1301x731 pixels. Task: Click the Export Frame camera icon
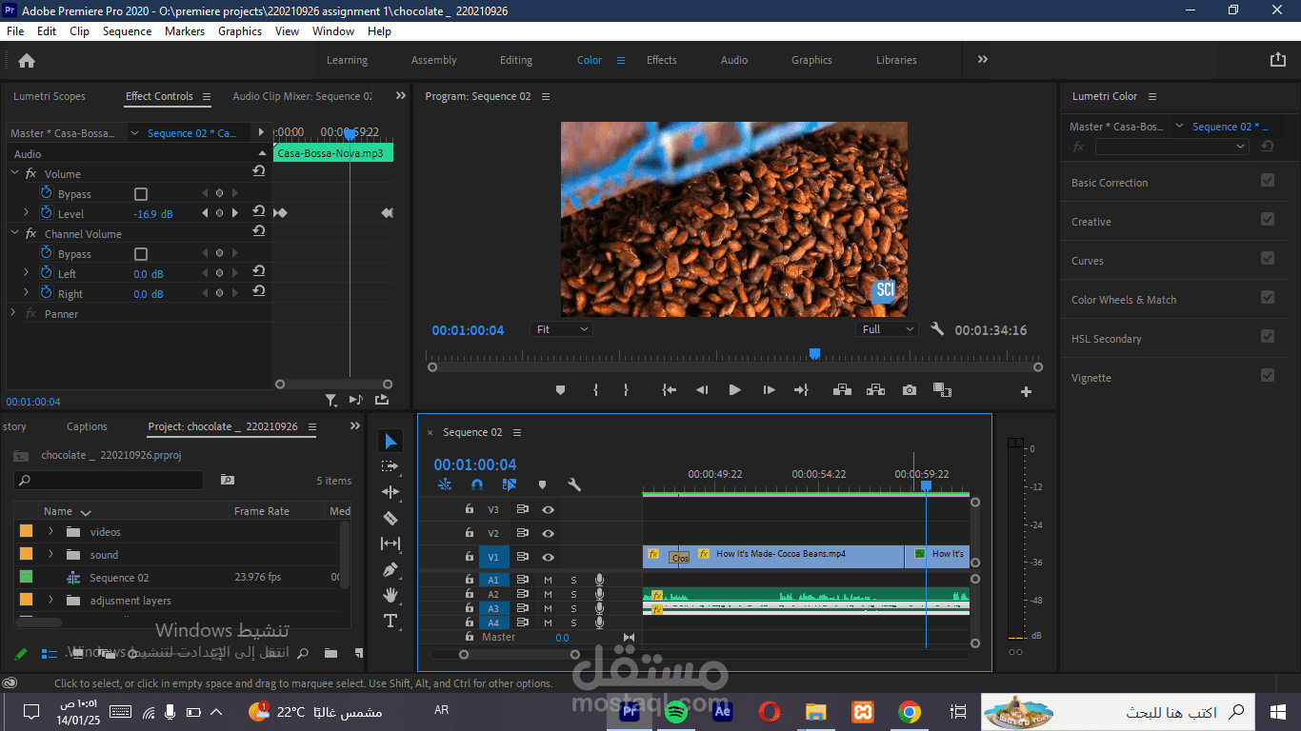(x=910, y=390)
